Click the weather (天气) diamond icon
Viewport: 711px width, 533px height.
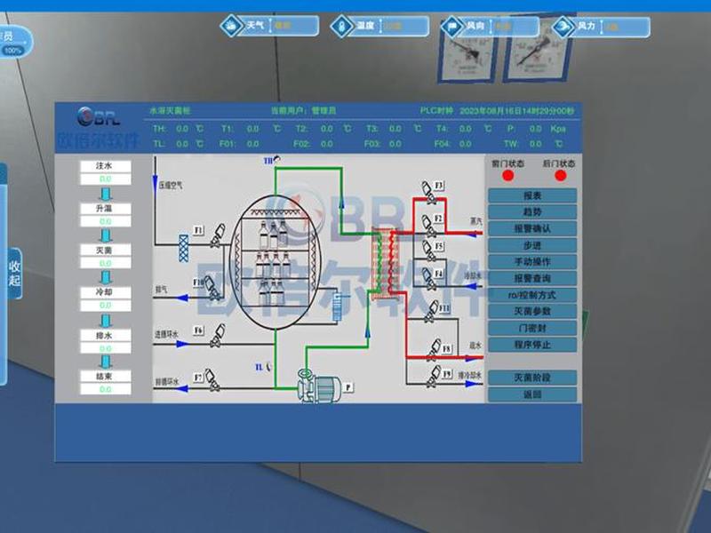click(231, 26)
